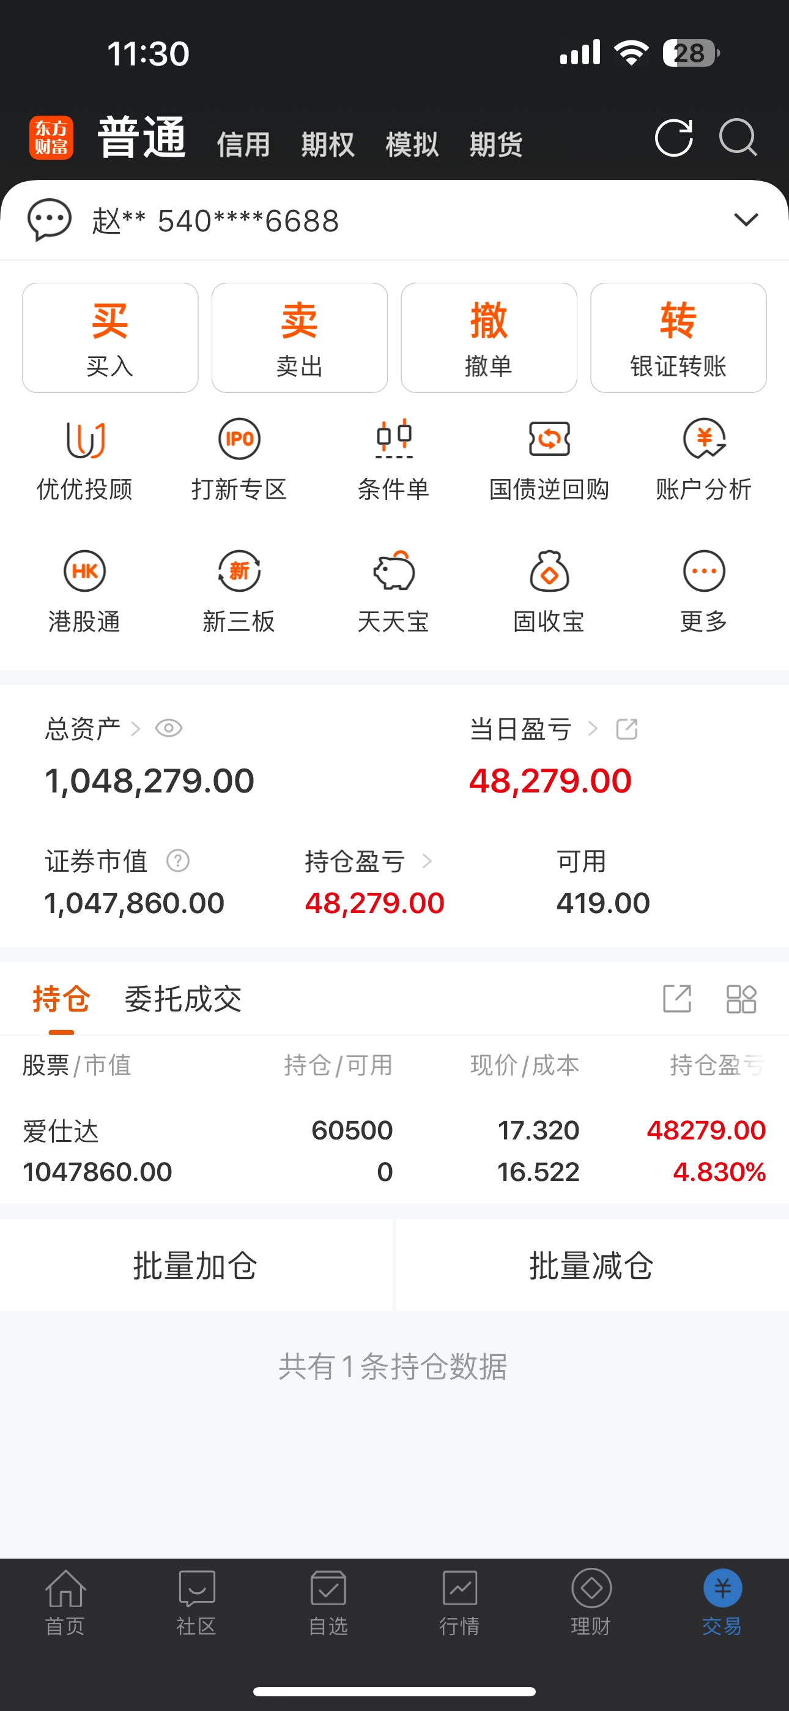Open the 打新专区 IPO icon

click(239, 439)
